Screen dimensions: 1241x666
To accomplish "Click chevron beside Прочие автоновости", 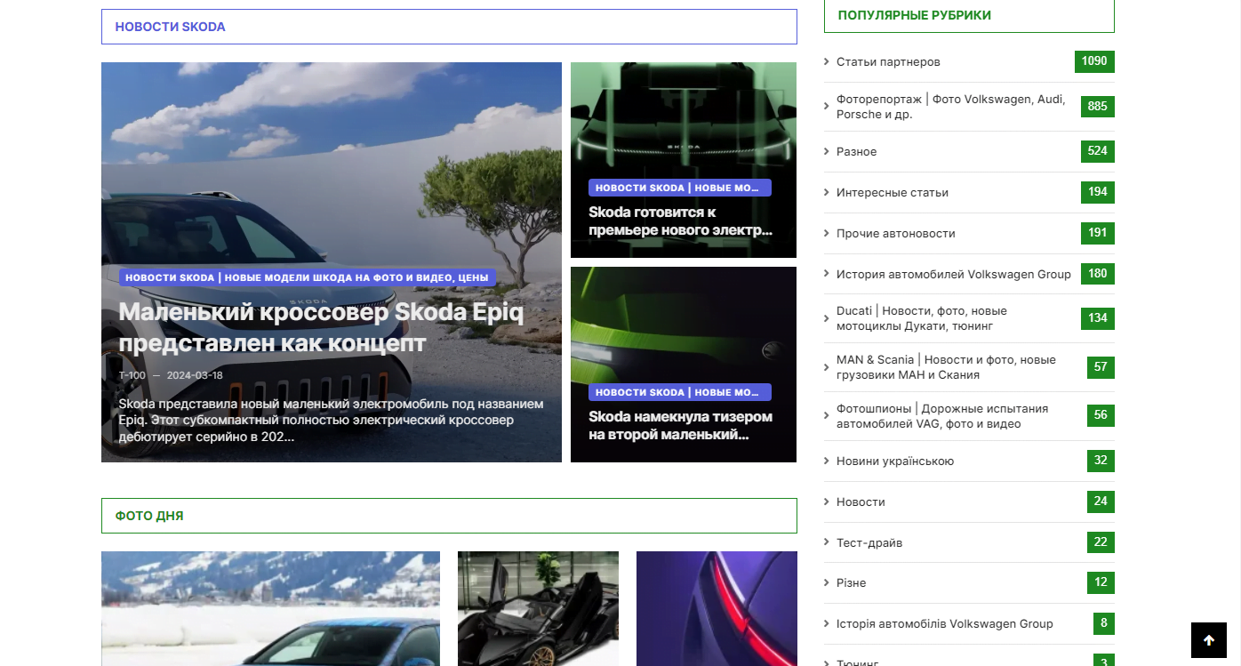I will click(827, 234).
